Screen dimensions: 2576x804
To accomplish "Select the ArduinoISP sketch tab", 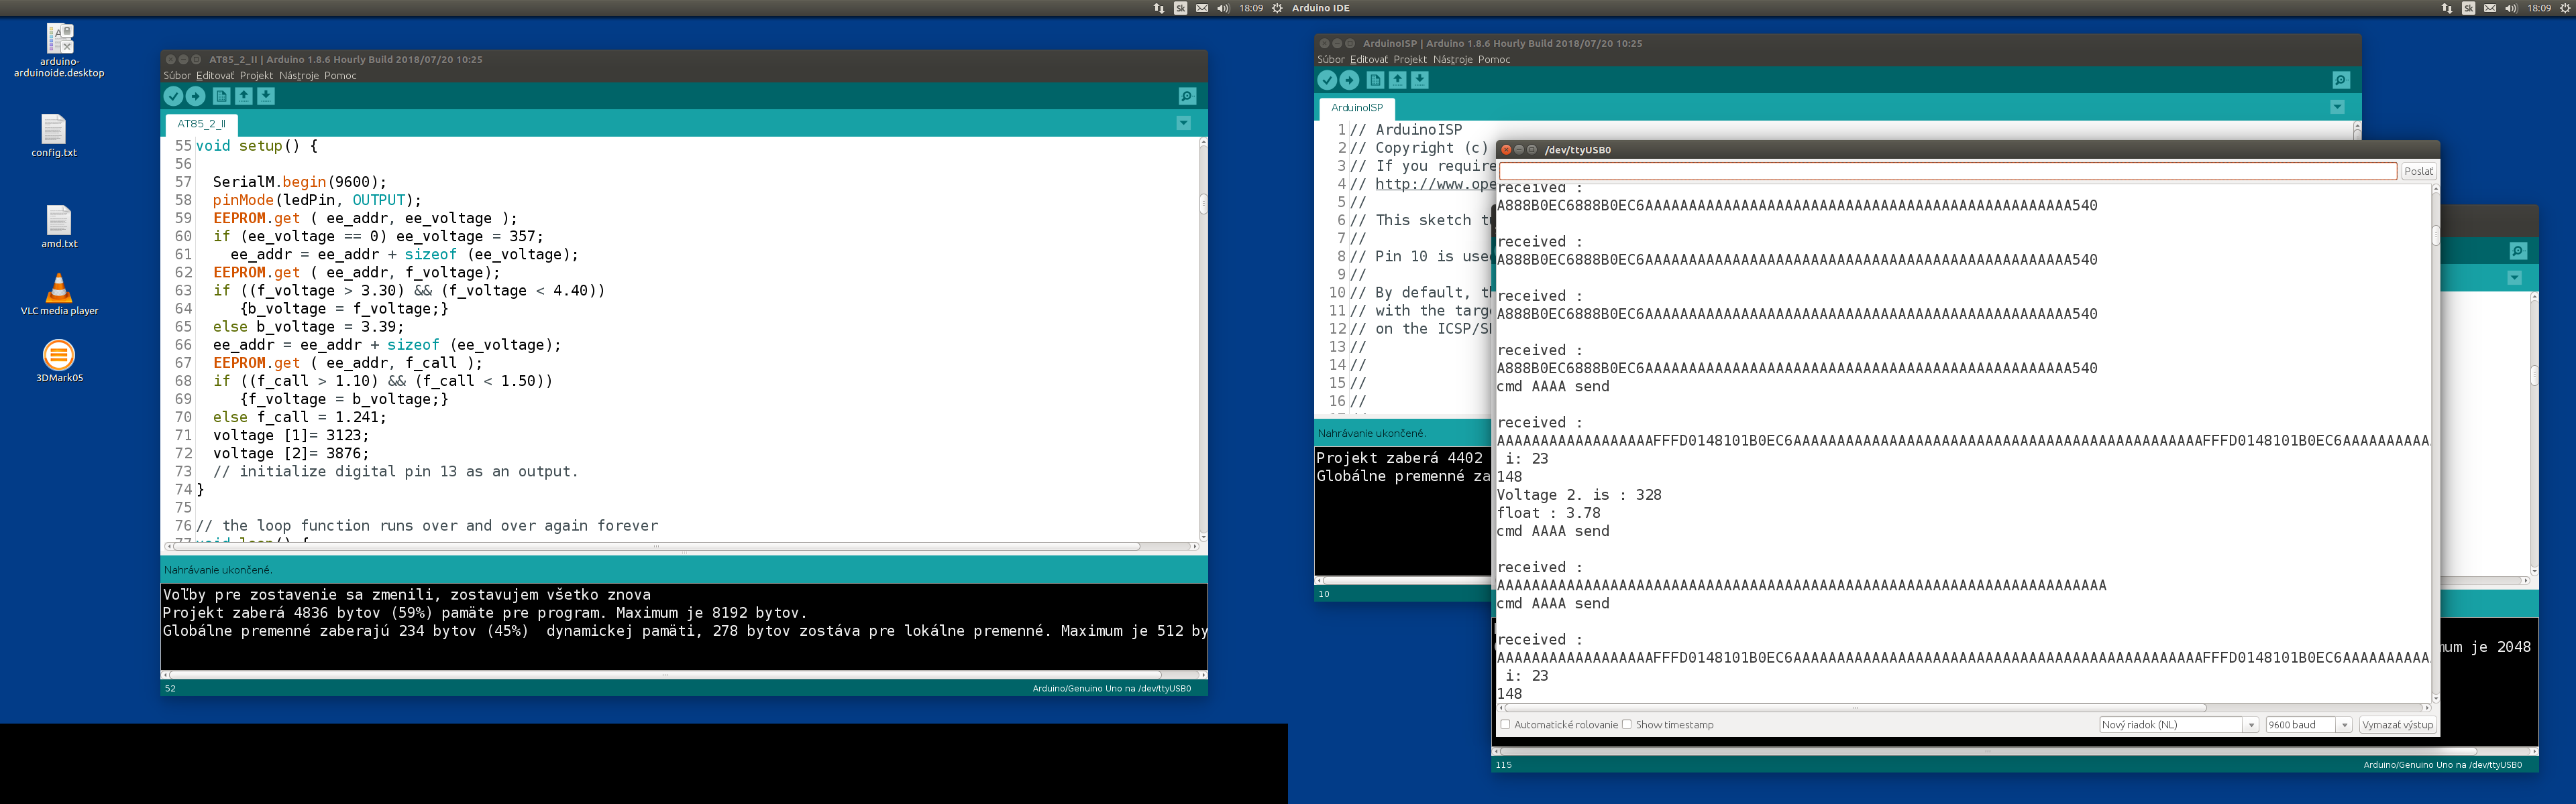I will pyautogui.click(x=1356, y=108).
